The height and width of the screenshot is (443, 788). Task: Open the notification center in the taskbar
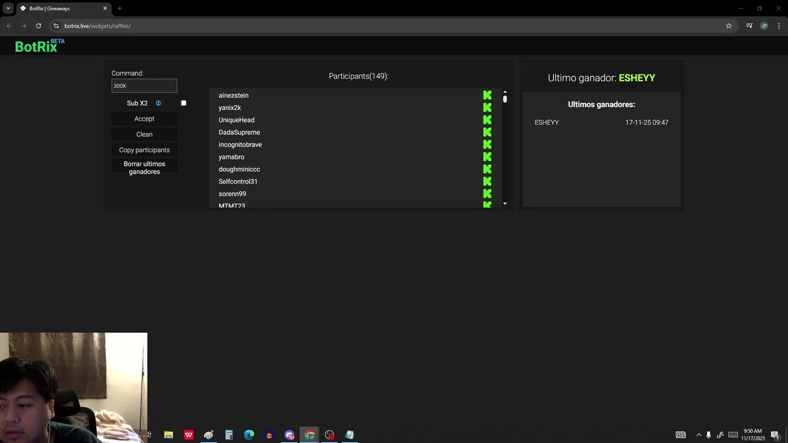(x=775, y=435)
